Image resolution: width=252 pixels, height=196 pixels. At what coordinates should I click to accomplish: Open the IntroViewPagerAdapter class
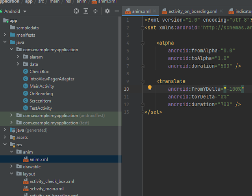[x=52, y=79]
